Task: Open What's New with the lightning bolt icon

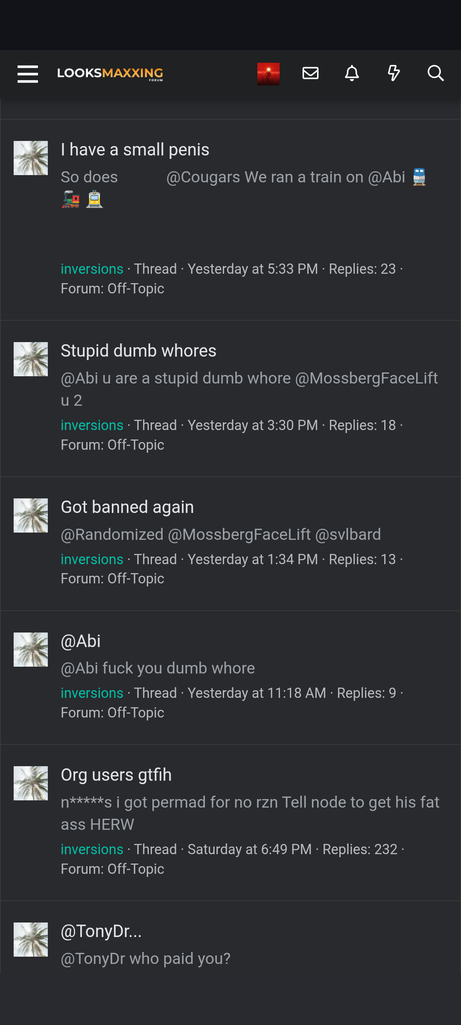Action: 394,73
